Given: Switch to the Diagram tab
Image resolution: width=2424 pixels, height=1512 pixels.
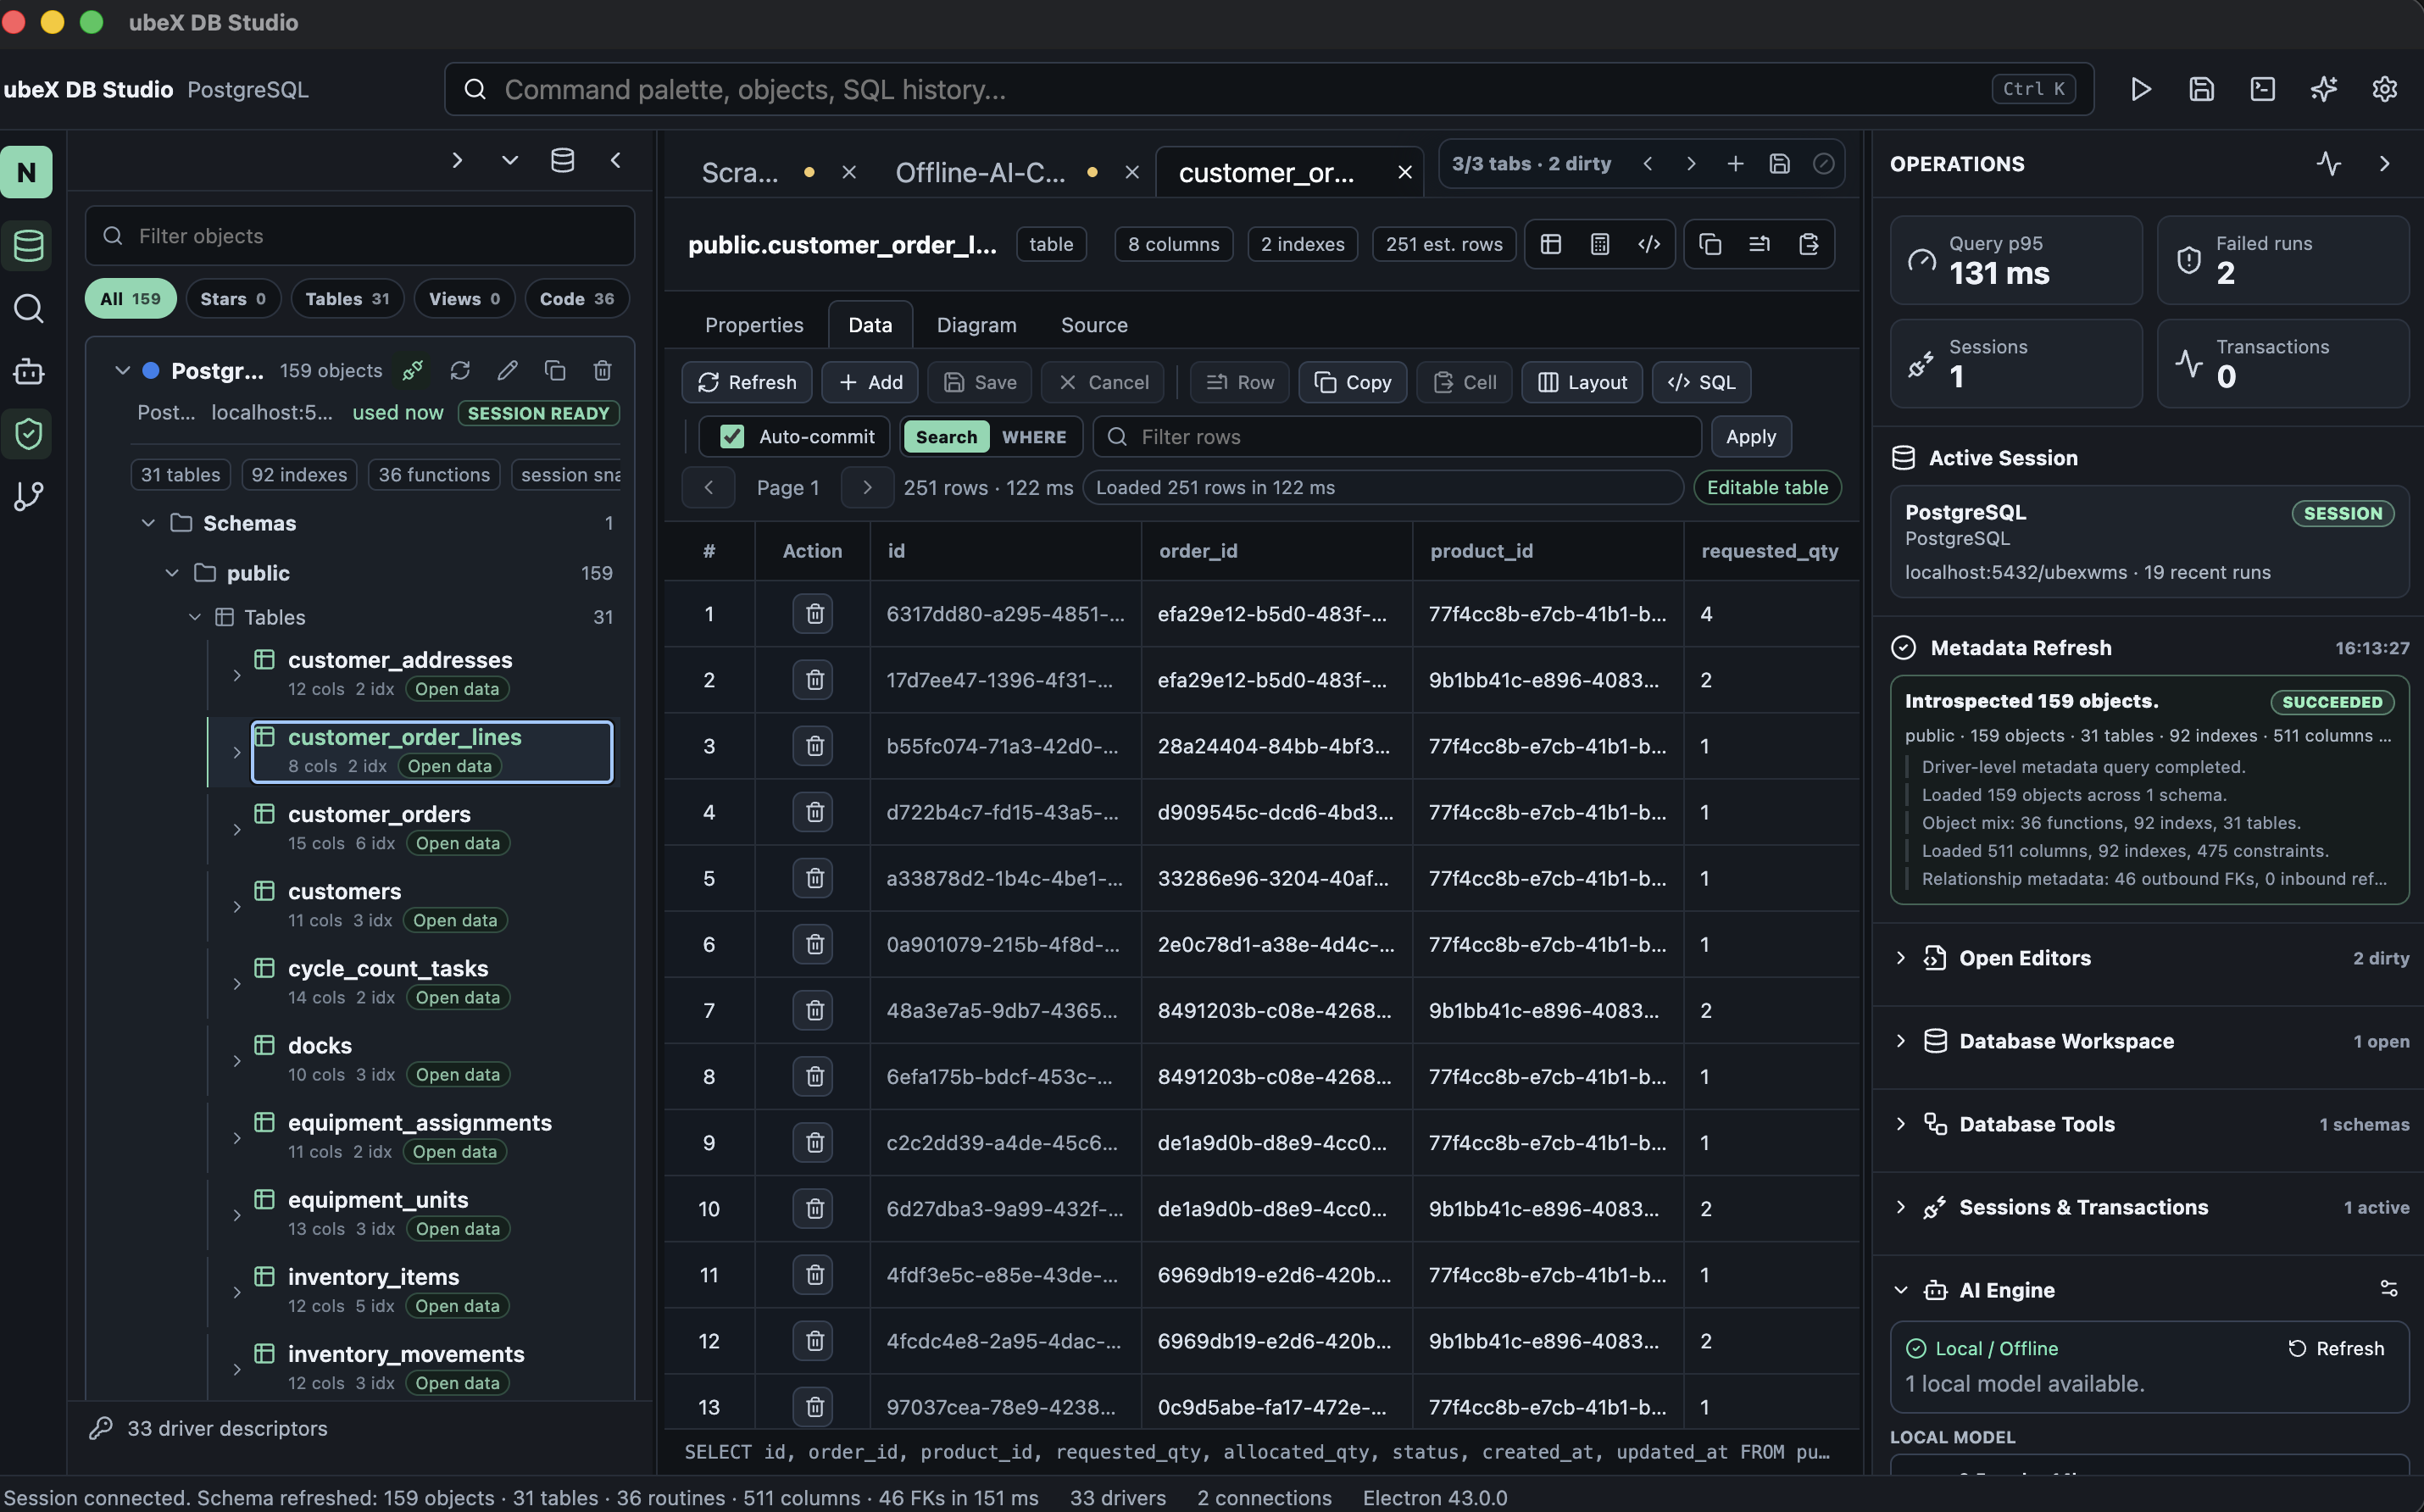Looking at the screenshot, I should [x=976, y=325].
